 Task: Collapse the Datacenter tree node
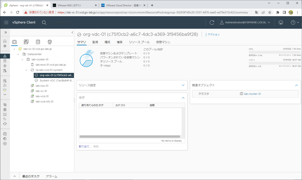coord(18,54)
